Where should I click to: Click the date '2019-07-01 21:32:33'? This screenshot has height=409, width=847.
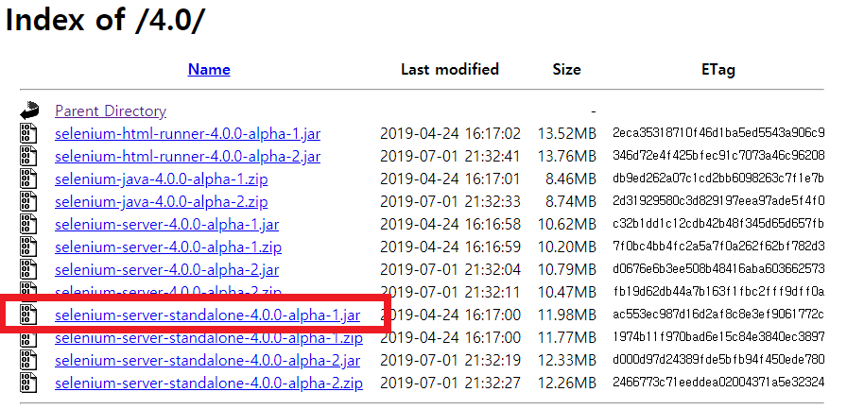click(x=450, y=202)
